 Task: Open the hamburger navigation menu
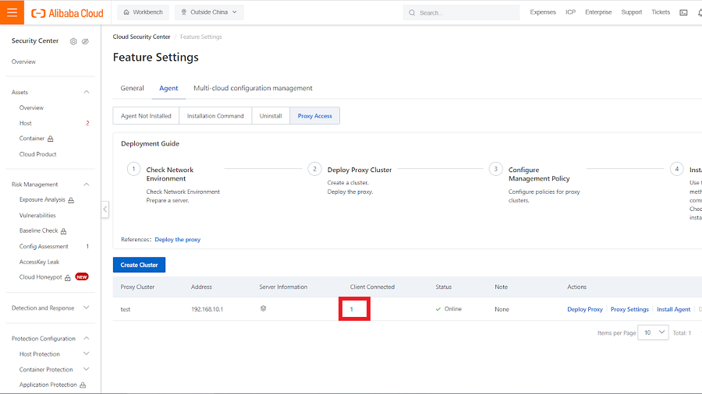(12, 12)
